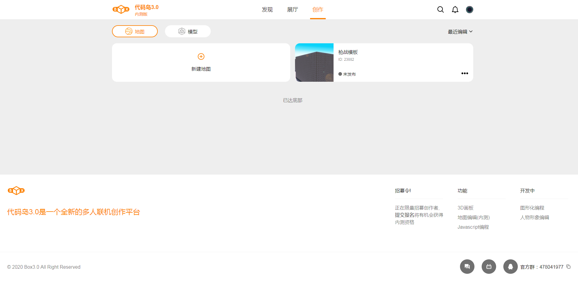This screenshot has width=578, height=281.
Task: Open the Javascript编程 link
Action: (473, 227)
